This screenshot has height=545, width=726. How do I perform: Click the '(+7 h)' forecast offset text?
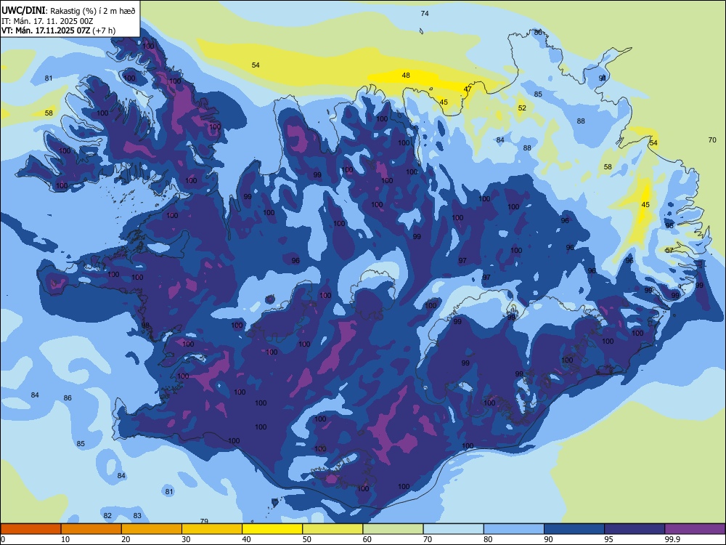104,31
